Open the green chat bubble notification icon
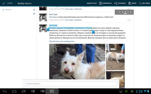Screen dimensions: 151x94 tap(132, 91)
